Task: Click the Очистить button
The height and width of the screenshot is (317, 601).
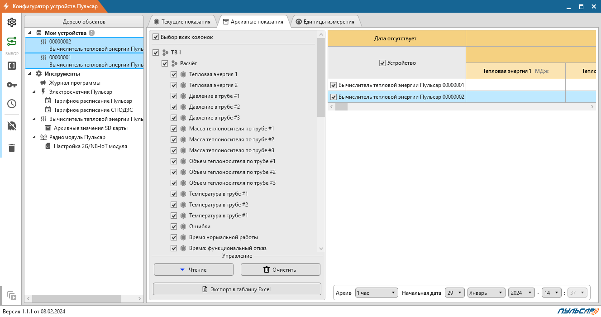Action: [281, 270]
